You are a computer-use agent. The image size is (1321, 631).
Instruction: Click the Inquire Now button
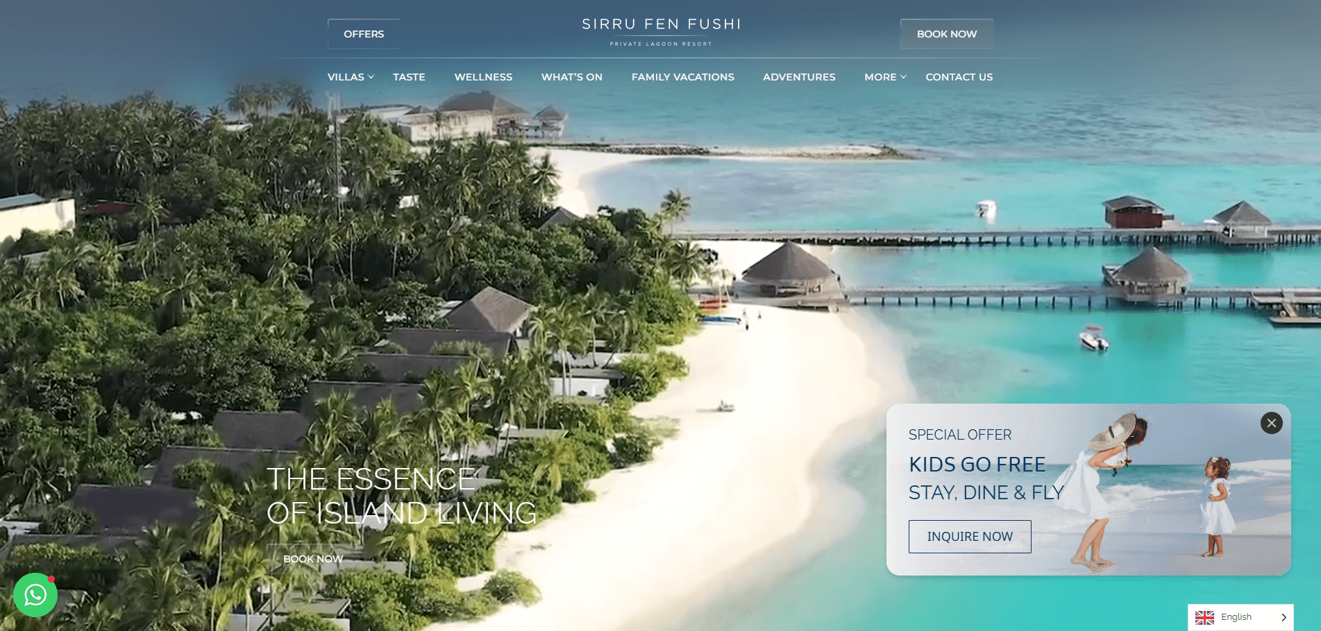[970, 537]
